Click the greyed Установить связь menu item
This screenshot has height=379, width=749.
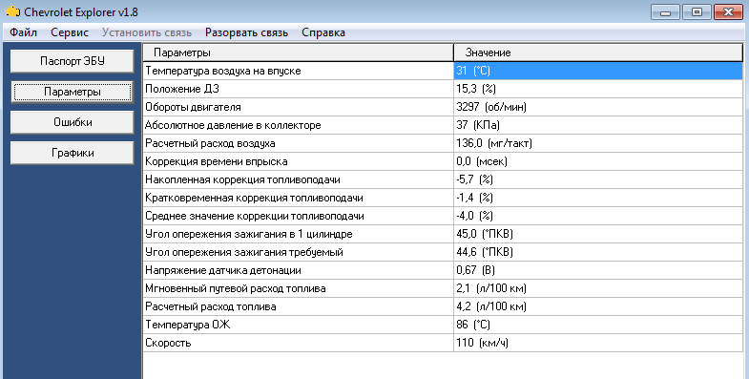(x=147, y=32)
